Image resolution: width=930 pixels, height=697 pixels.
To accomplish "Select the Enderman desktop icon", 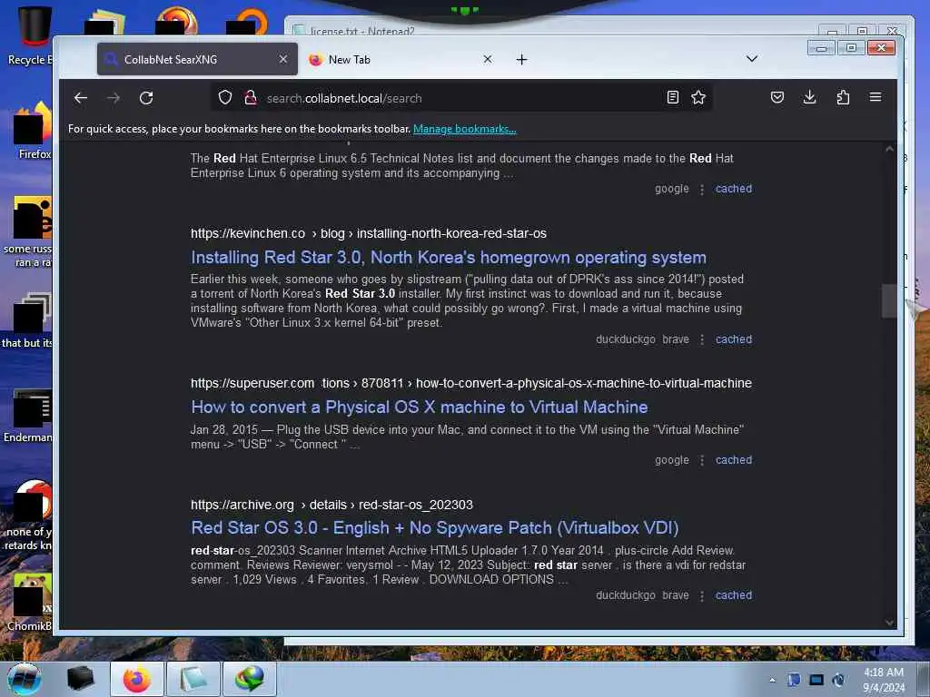I will (28, 415).
